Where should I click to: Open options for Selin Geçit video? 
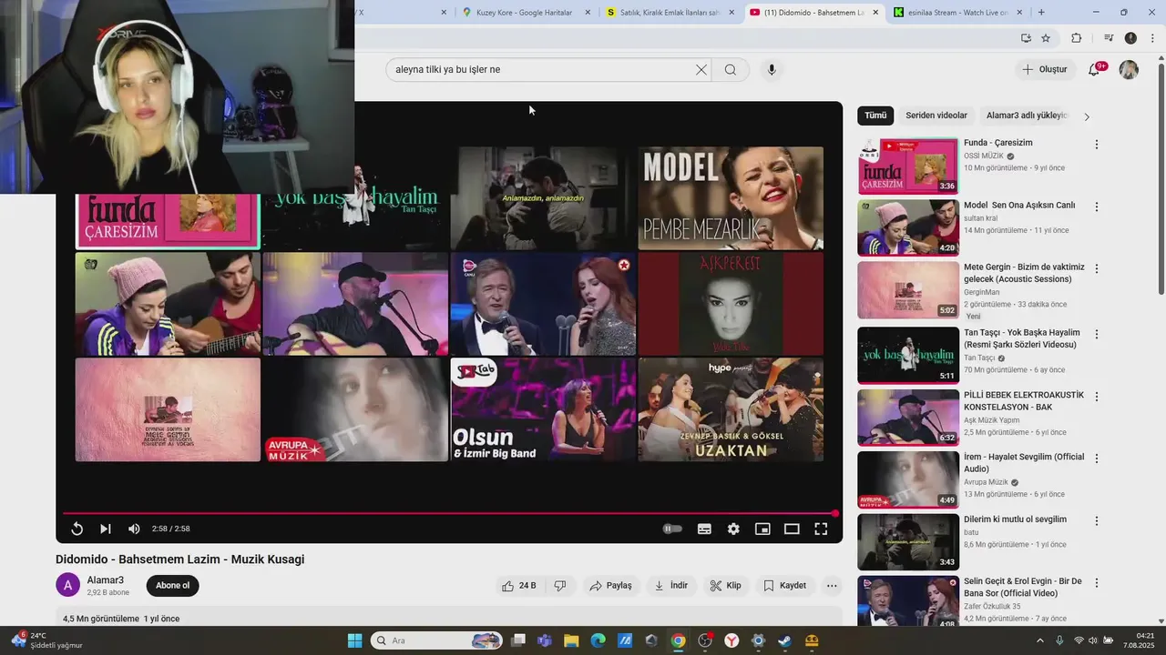click(x=1097, y=583)
